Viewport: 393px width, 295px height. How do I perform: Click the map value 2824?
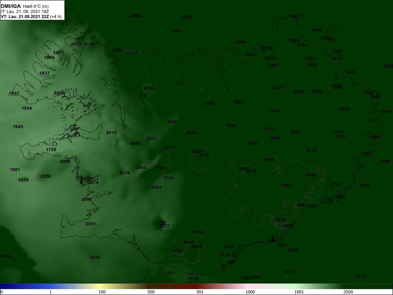click(x=191, y=133)
